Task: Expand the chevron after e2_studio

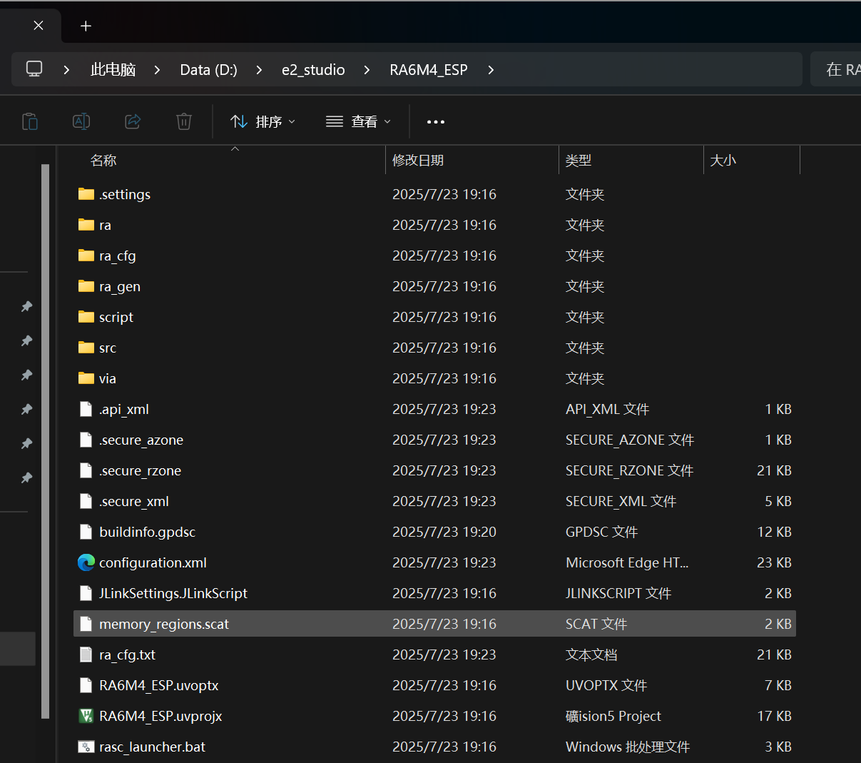Action: coord(367,70)
